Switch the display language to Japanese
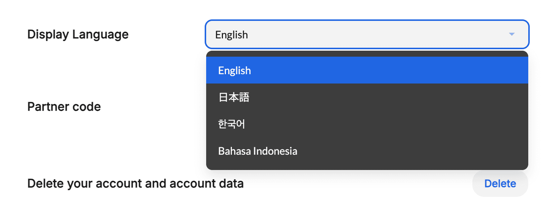Screen dimensions: 551x211 367,97
